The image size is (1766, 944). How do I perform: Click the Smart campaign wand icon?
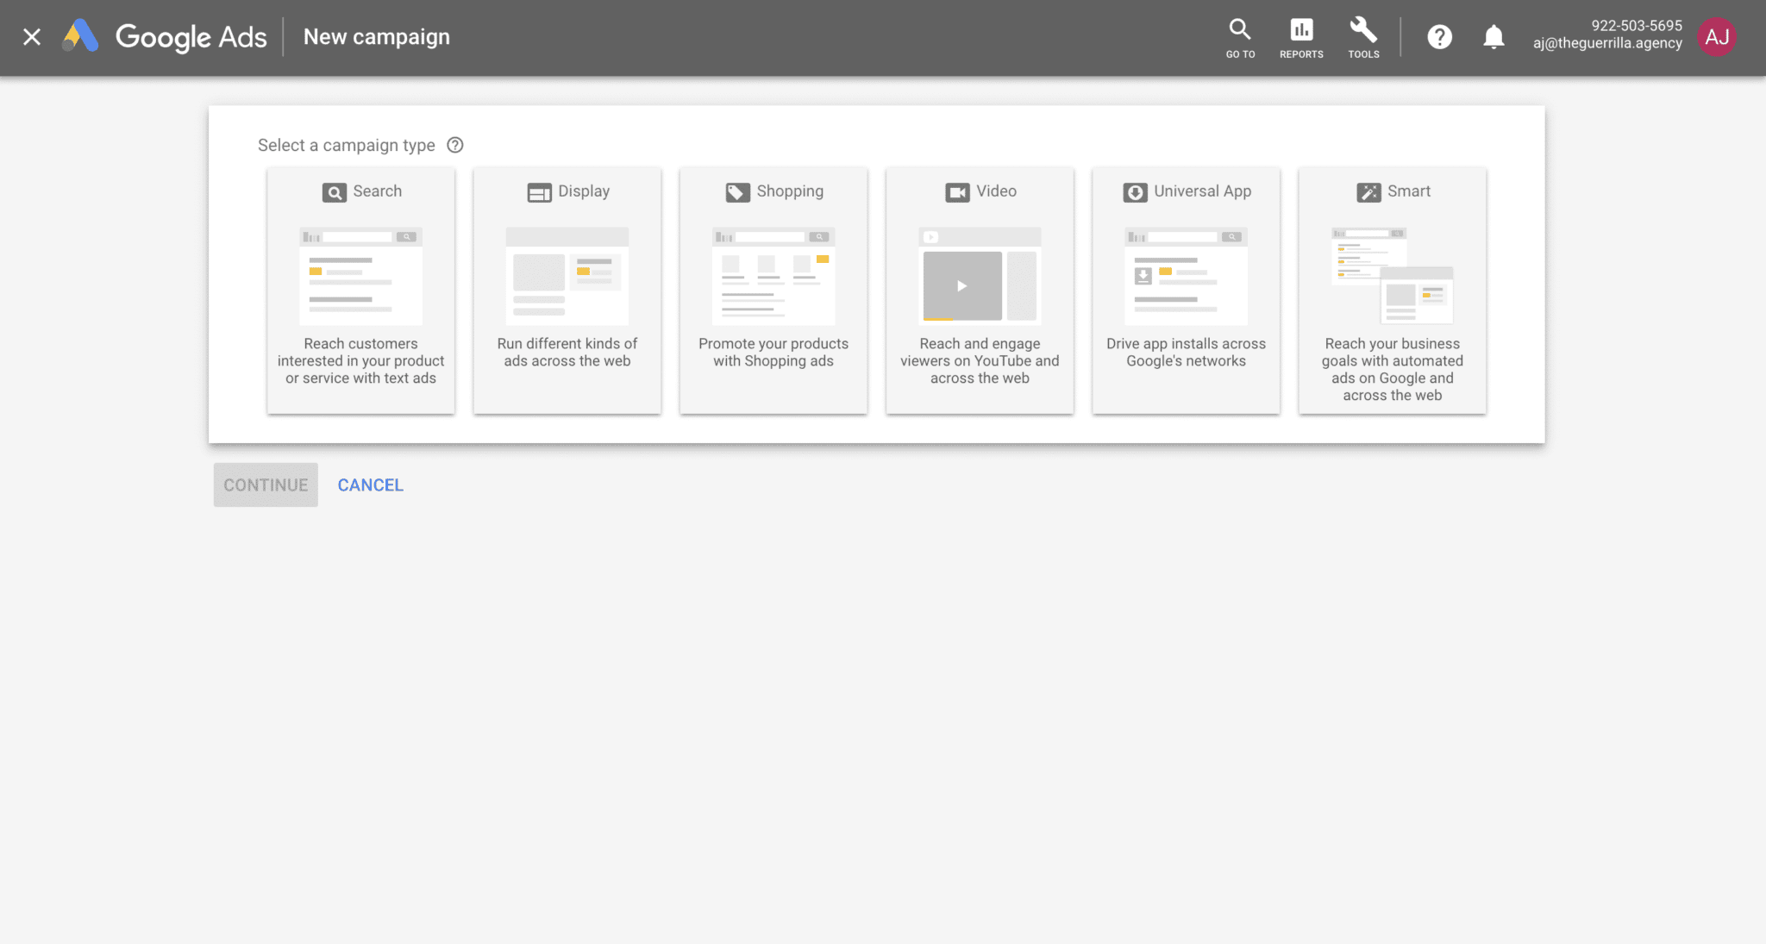click(1368, 192)
